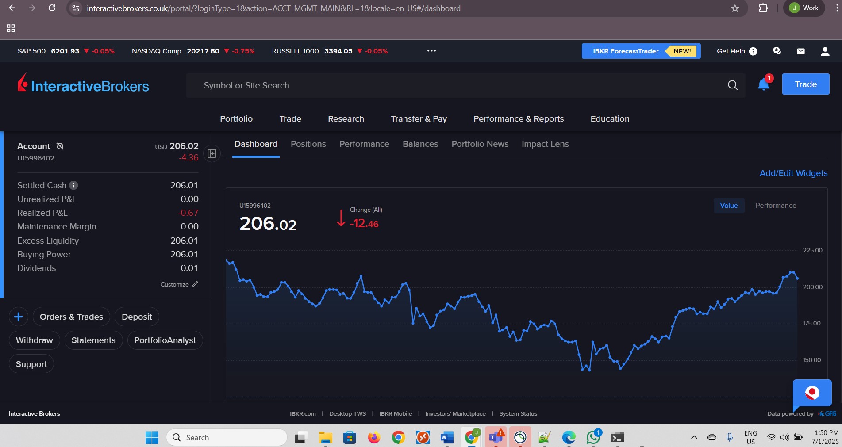Switch to the Performance tab
Image resolution: width=842 pixels, height=447 pixels.
tap(364, 144)
